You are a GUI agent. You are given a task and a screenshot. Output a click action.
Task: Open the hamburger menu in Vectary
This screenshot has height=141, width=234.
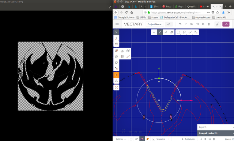(117, 24)
